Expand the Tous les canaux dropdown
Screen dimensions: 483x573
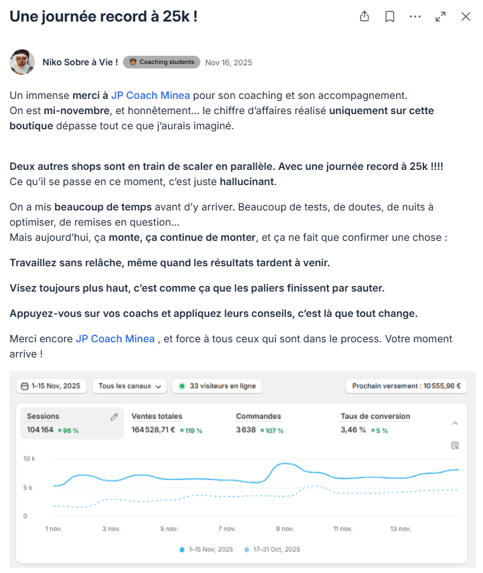(x=129, y=386)
